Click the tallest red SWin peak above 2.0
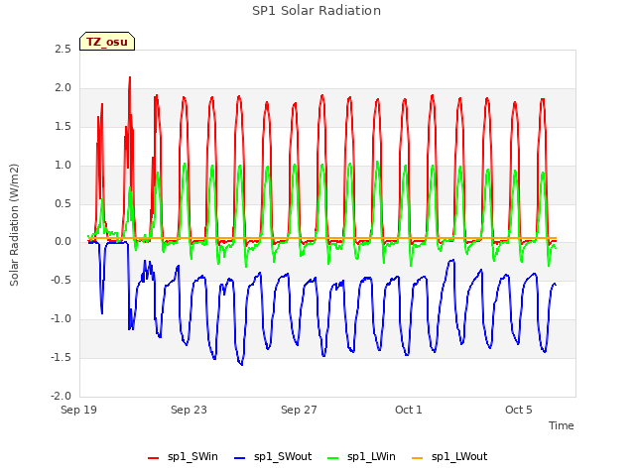This screenshot has height=476, width=635. tap(130, 77)
